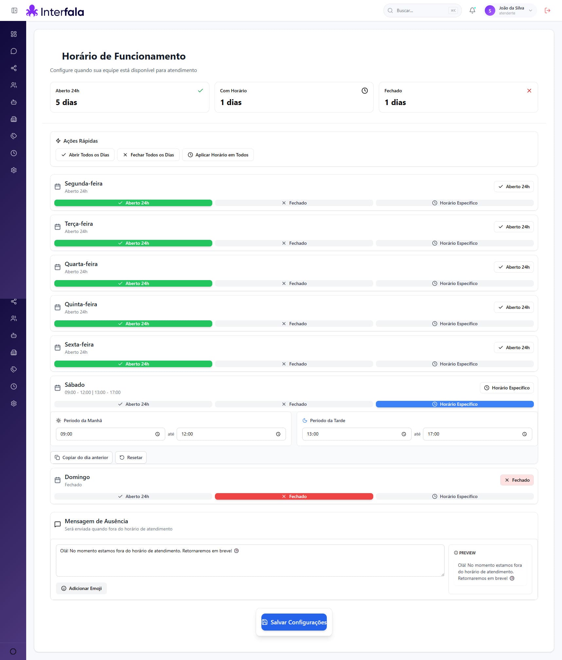Set Domingo to Aberto 24h
Image resolution: width=562 pixels, height=660 pixels.
point(133,496)
